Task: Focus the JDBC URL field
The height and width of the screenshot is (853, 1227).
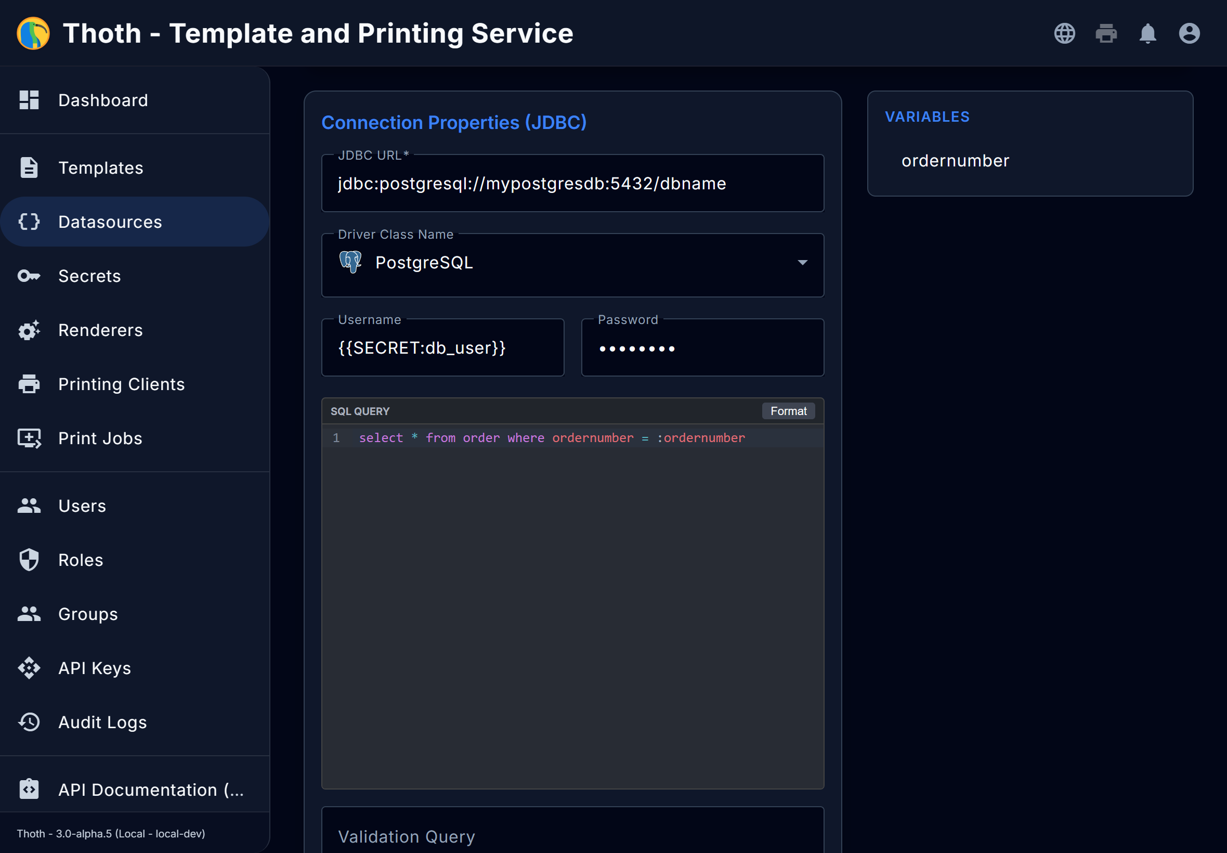Action: point(572,183)
